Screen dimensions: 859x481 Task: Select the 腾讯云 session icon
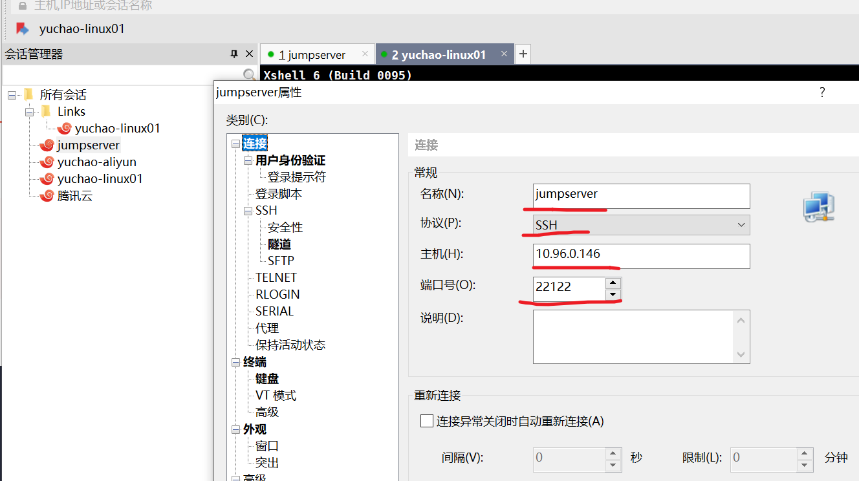tap(47, 196)
